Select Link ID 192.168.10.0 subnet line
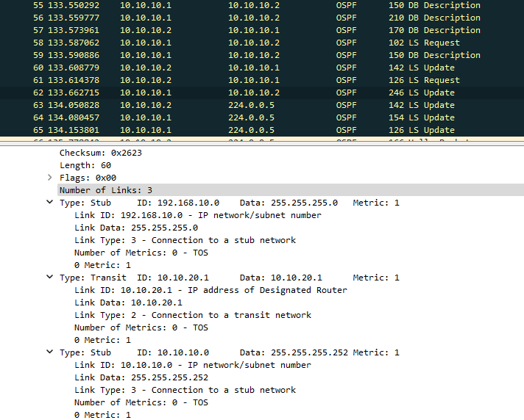This screenshot has height=420, width=524. 197,215
